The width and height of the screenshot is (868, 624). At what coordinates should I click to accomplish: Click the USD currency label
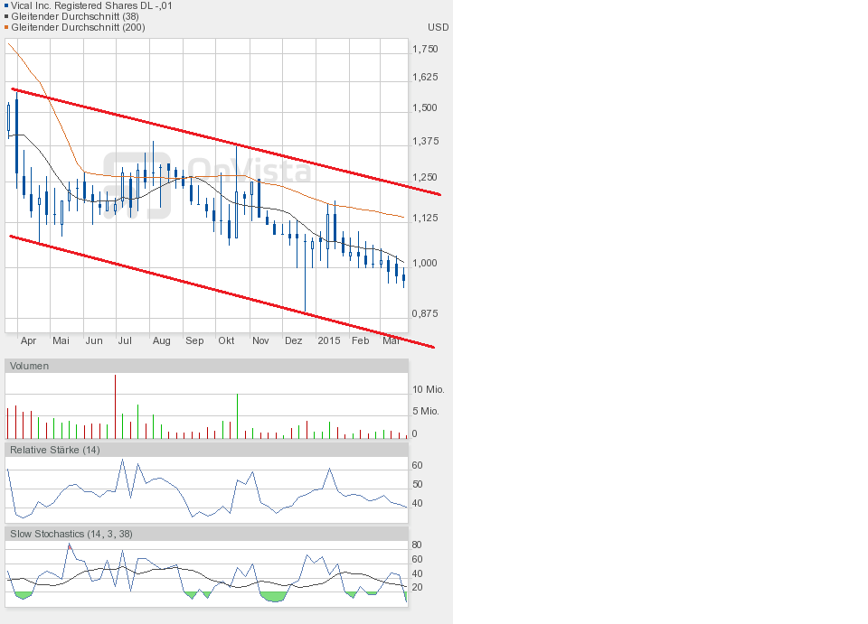coord(438,27)
